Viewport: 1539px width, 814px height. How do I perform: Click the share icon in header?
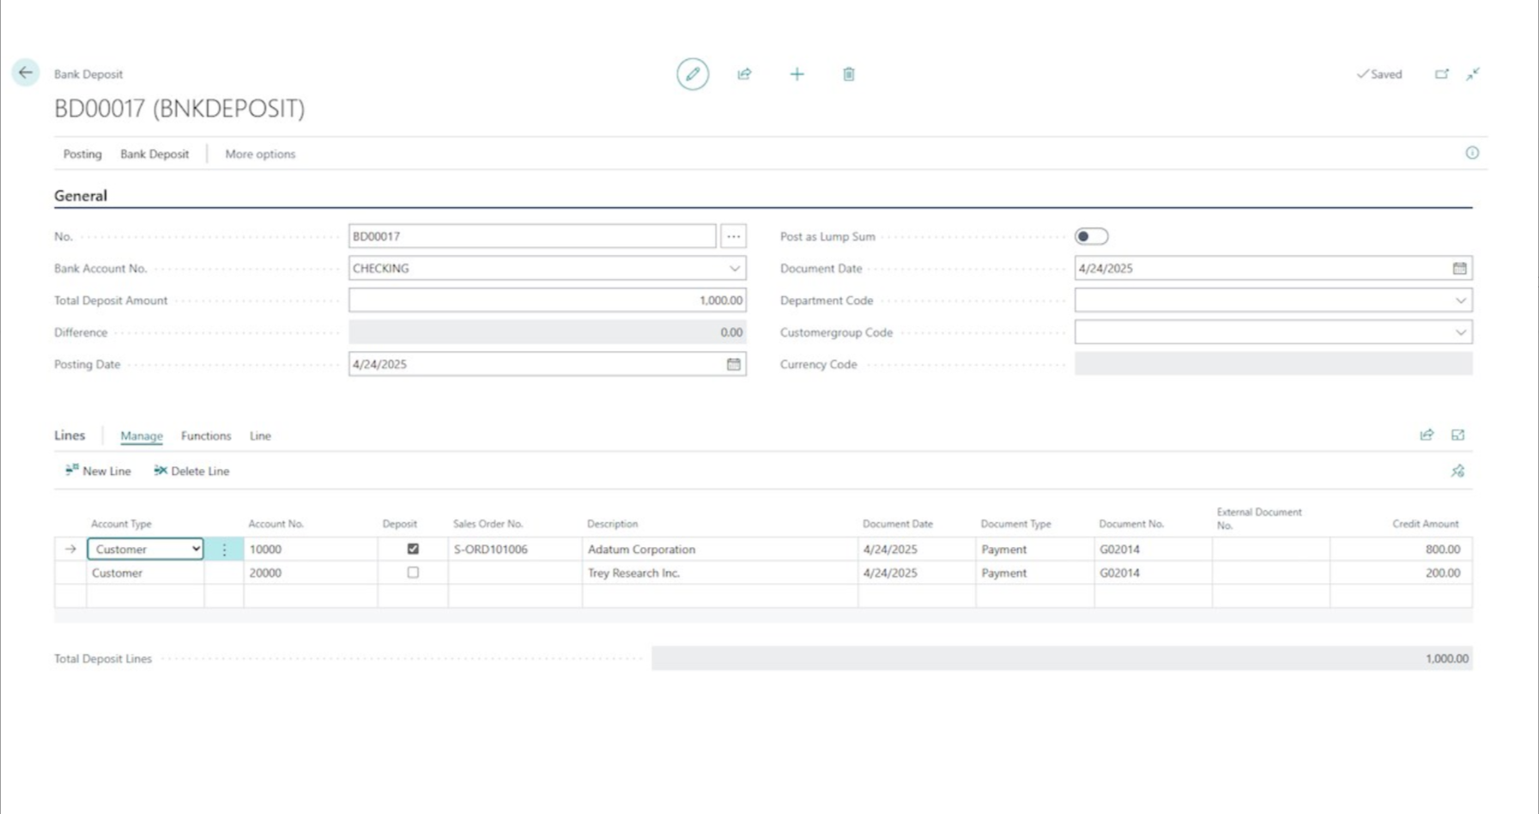(744, 74)
